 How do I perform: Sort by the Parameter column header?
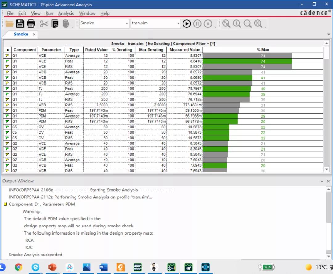(51, 50)
